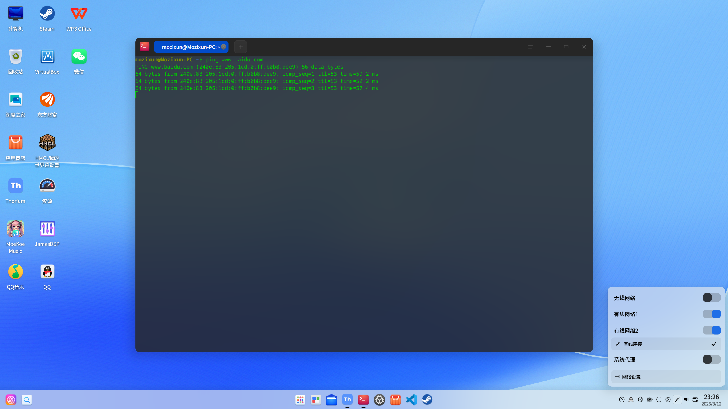This screenshot has height=409, width=728.
Task: Open Steam from the desktop
Action: click(x=47, y=14)
